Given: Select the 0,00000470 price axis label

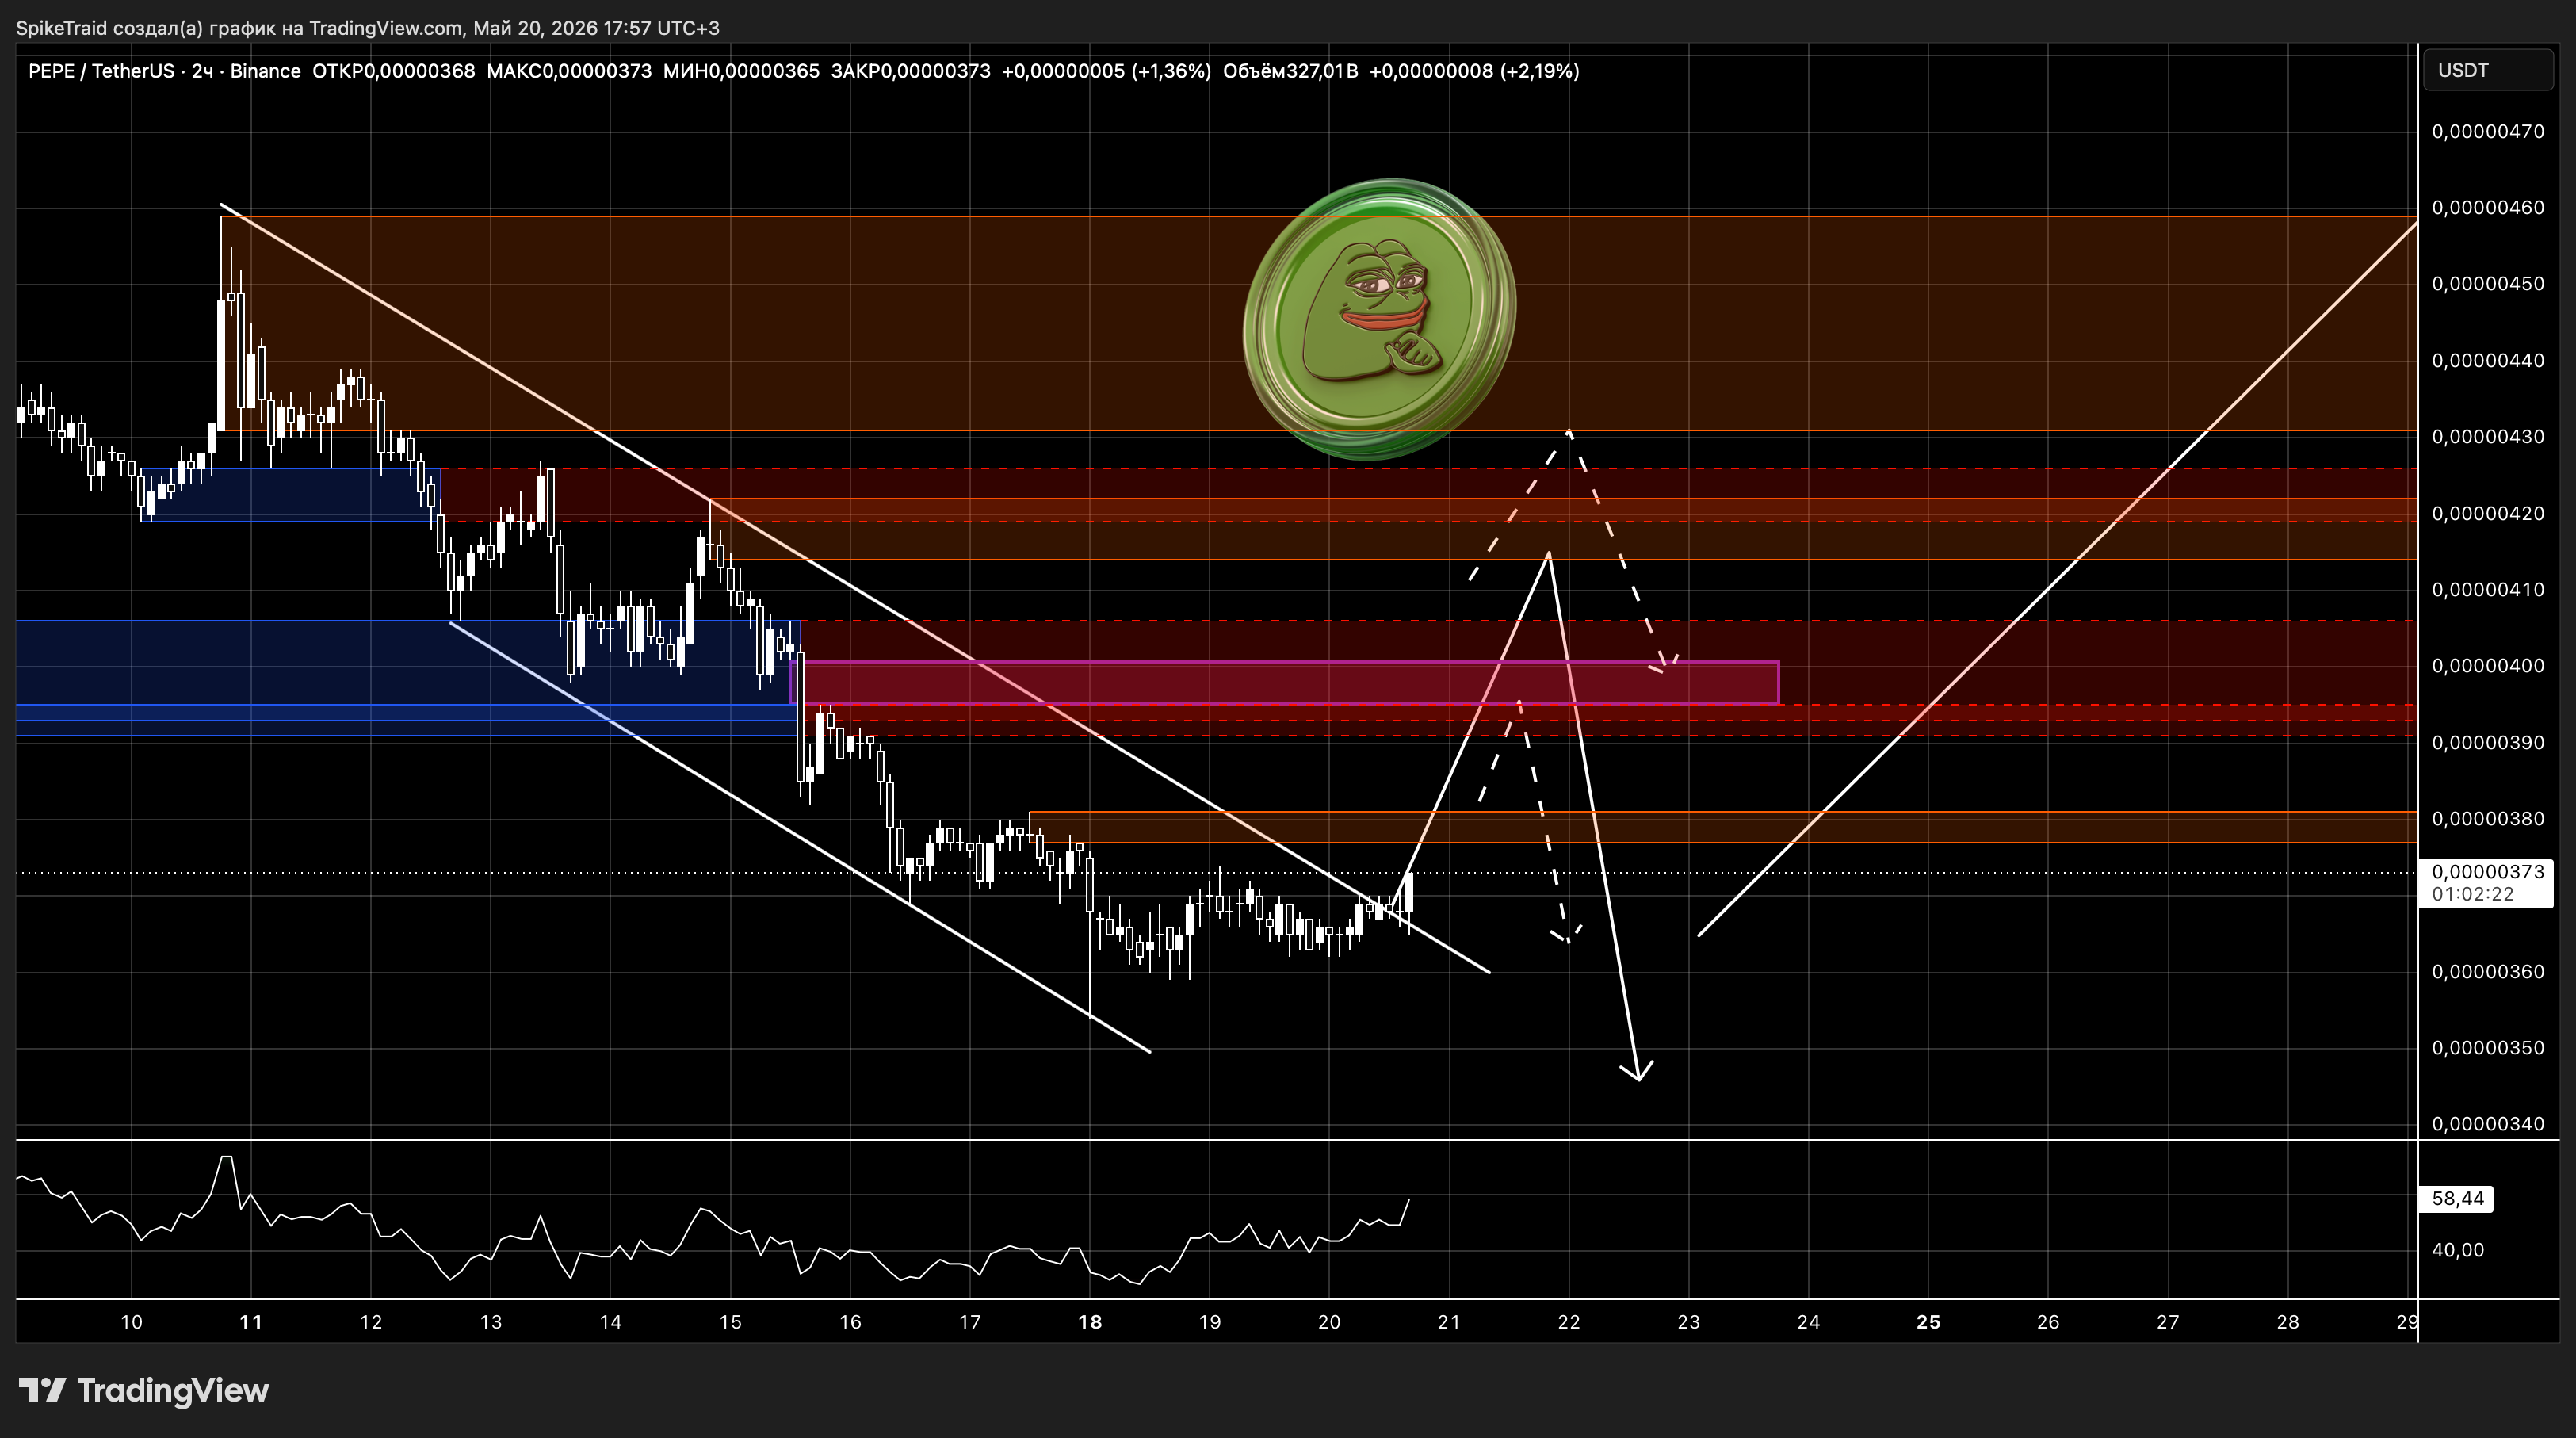Looking at the screenshot, I should point(2488,131).
